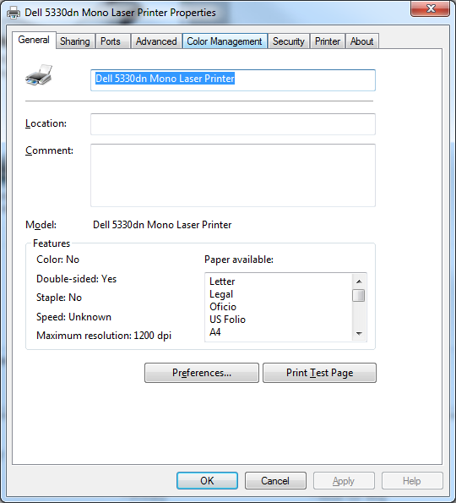The image size is (456, 503).
Task: Click the 'Model:' label
Action: click(x=41, y=225)
